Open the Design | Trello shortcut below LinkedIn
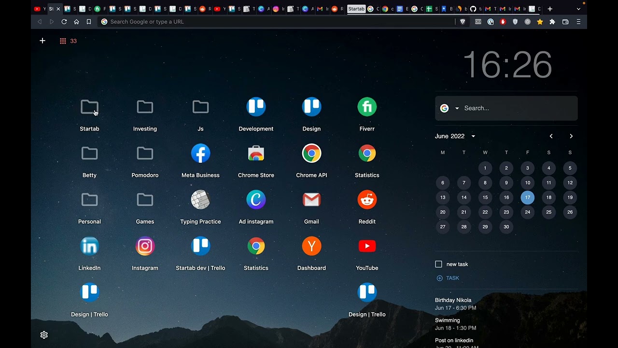 (89, 292)
